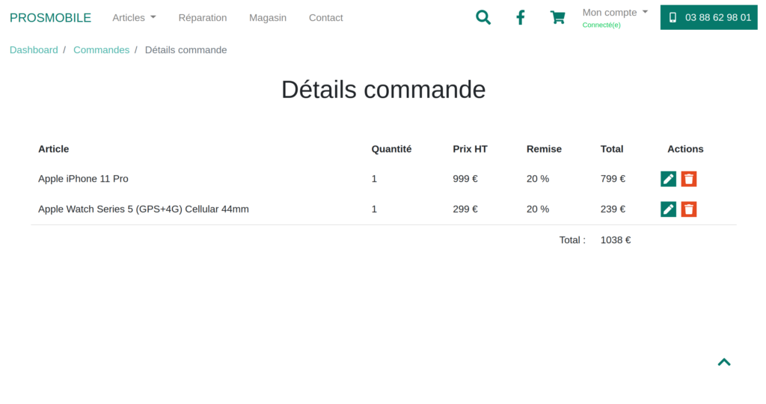Go back to Commandes breadcrumb

pos(101,50)
